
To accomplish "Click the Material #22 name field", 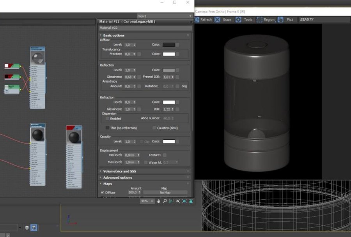I will [145, 28].
